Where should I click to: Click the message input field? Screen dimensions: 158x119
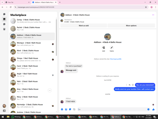[112, 109]
